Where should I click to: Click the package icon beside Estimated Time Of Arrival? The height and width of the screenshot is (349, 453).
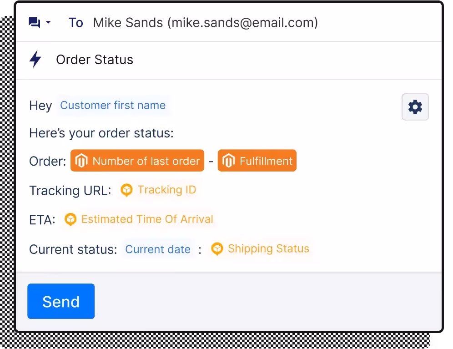point(70,219)
